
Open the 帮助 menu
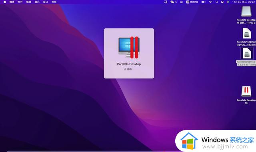(x=54, y=2)
